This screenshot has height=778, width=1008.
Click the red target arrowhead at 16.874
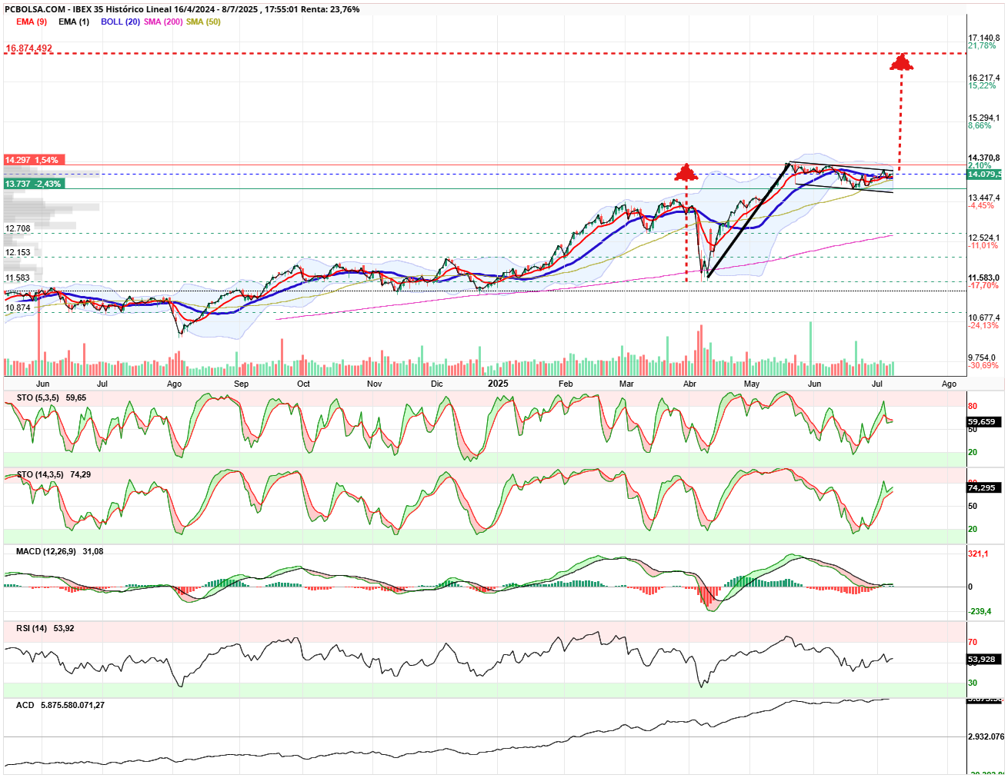click(x=901, y=62)
